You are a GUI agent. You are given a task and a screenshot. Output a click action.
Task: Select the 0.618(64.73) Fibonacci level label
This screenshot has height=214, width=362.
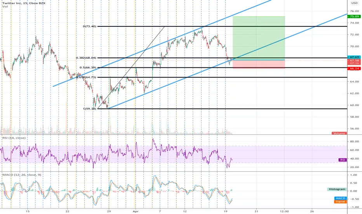86,77
